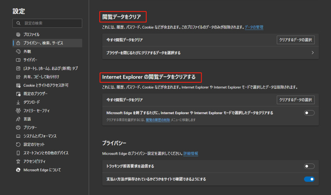Click the 設定 page title
The image size is (331, 195).
(19, 11)
